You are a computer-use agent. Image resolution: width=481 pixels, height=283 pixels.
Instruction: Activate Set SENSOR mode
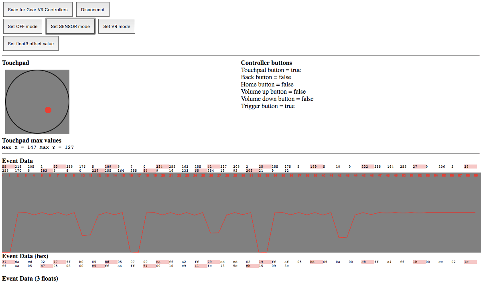click(x=70, y=26)
